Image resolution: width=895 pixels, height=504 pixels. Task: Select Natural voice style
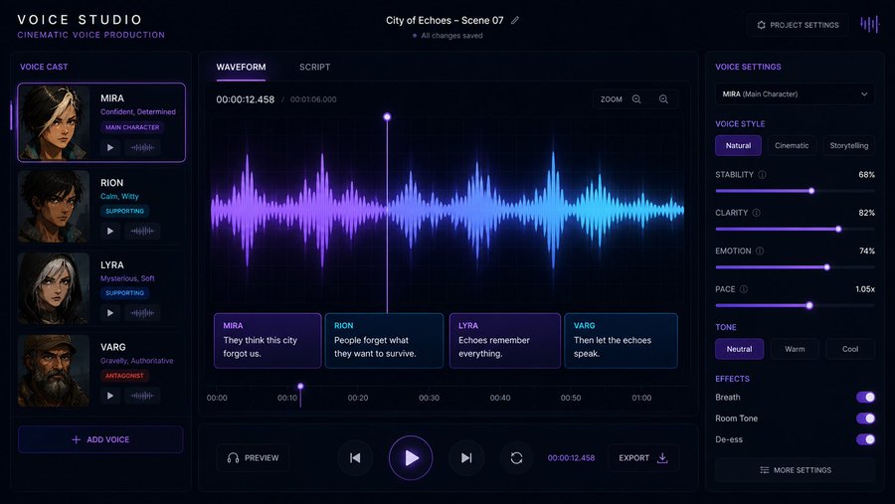(x=738, y=145)
